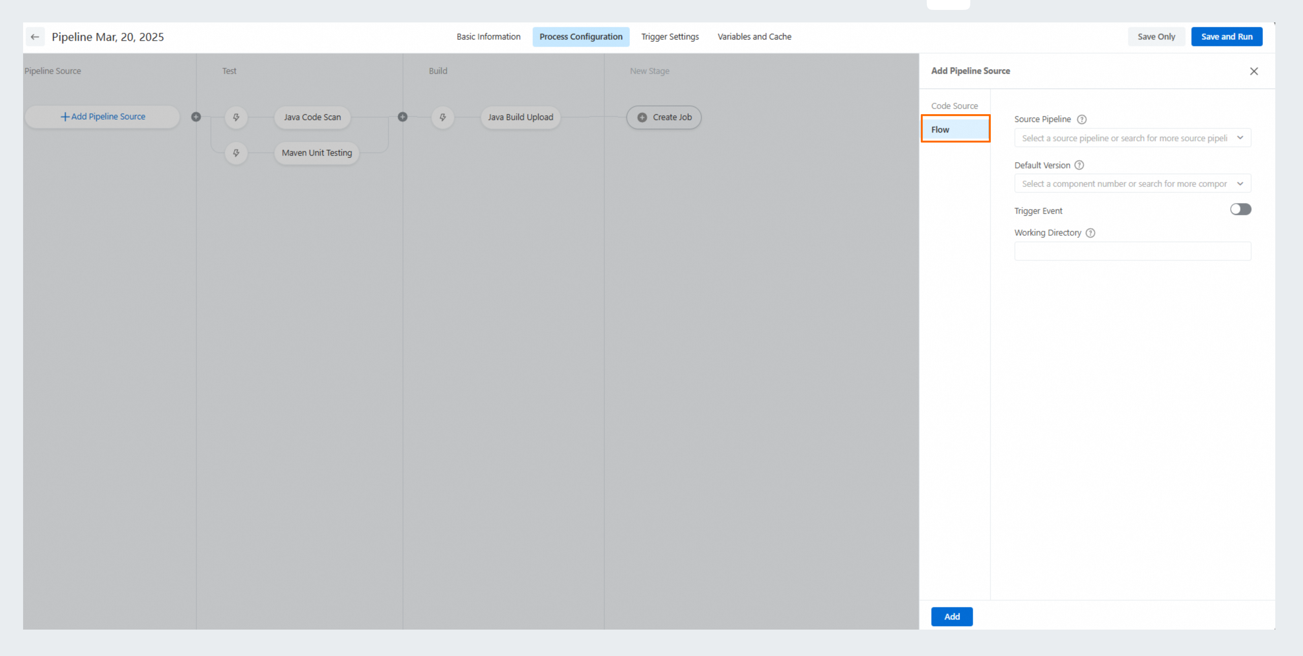The image size is (1303, 656).
Task: Click plus icon before Build stage
Action: click(402, 117)
